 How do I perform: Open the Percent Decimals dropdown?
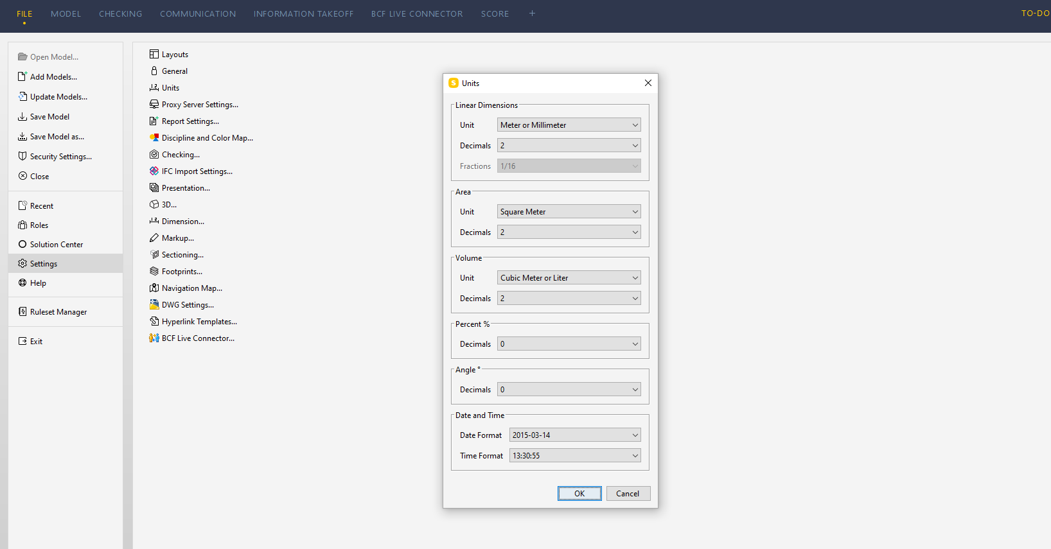[x=569, y=344]
